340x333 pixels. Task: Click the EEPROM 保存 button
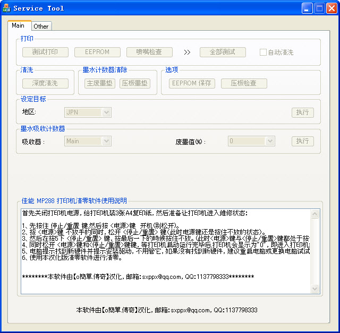[x=192, y=83]
